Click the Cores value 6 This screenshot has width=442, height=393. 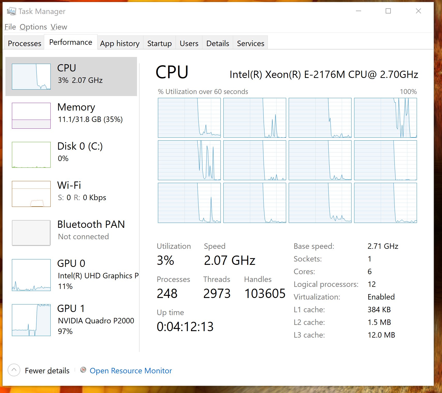point(370,272)
